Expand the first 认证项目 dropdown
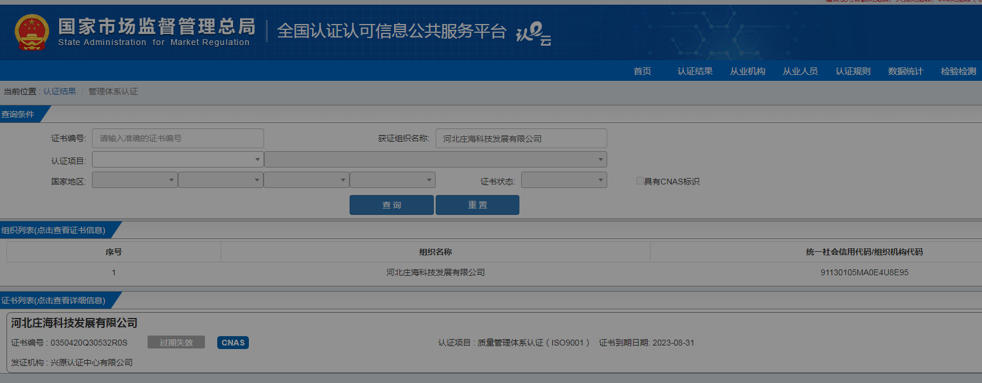Viewport: 982px width, 383px height. (x=178, y=159)
